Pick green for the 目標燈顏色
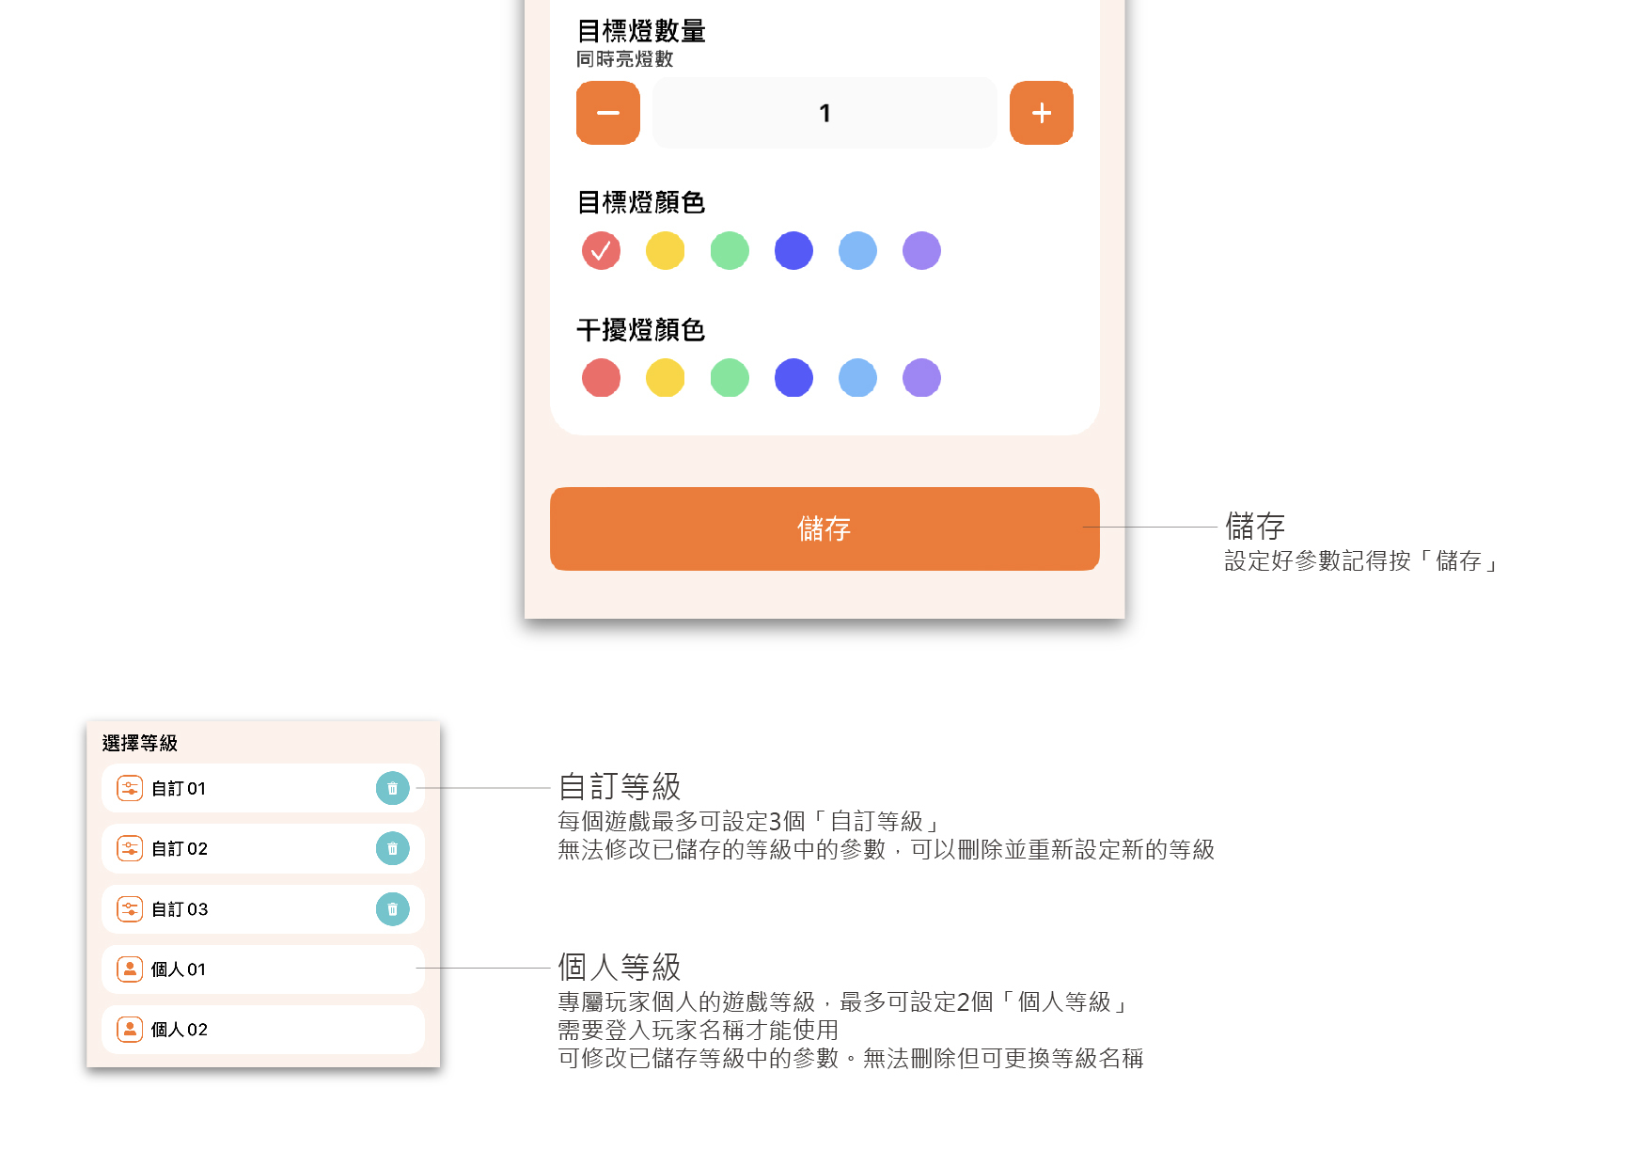This screenshot has height=1166, width=1649. click(730, 250)
